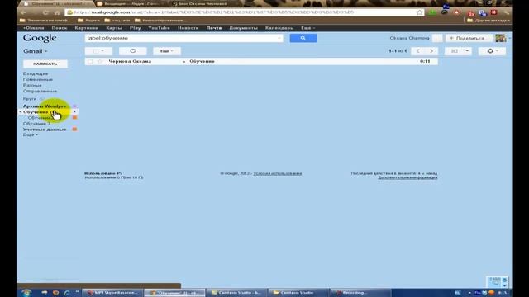Open the Архивы Wordpress label
529x297 pixels.
[x=45, y=106]
